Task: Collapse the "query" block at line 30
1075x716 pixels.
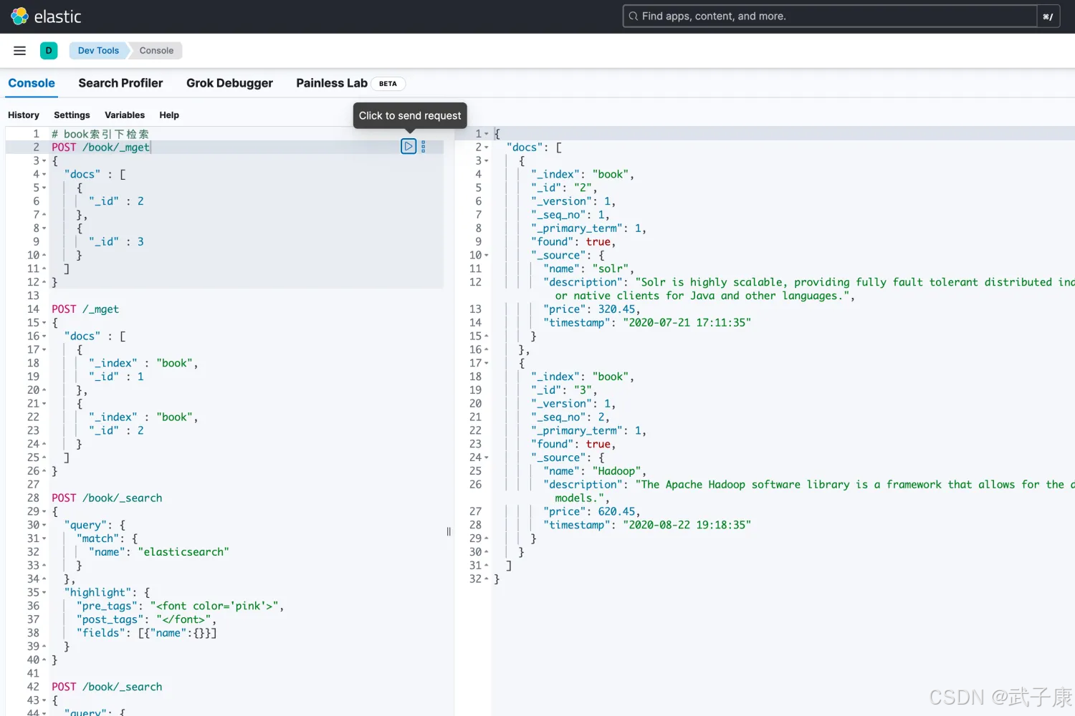Action: (44, 526)
